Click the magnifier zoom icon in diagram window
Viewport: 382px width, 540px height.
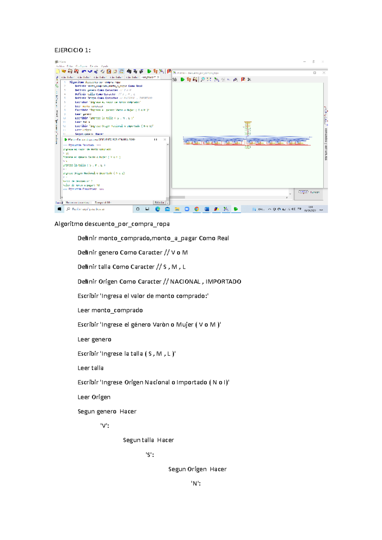tap(202, 80)
